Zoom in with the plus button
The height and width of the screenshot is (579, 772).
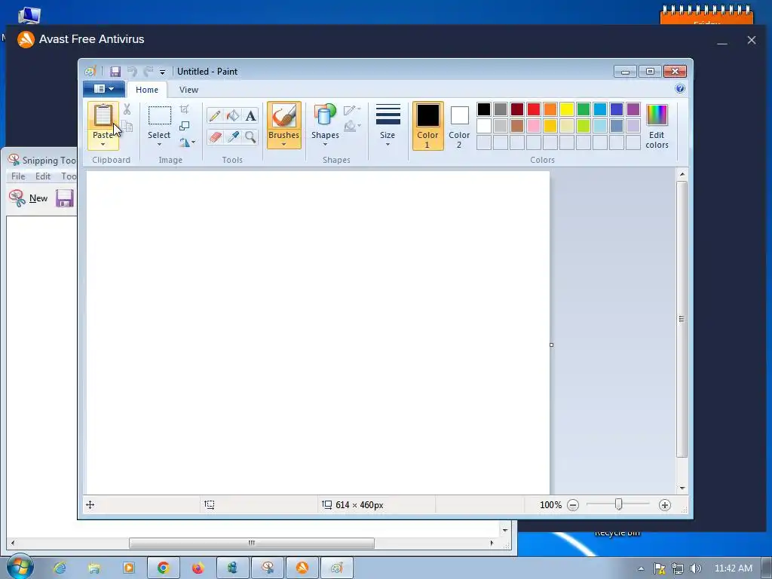(x=665, y=504)
